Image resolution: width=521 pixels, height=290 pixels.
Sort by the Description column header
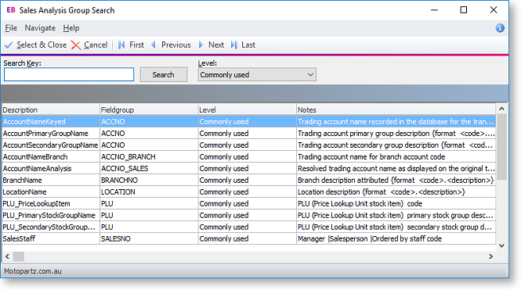tap(51, 109)
